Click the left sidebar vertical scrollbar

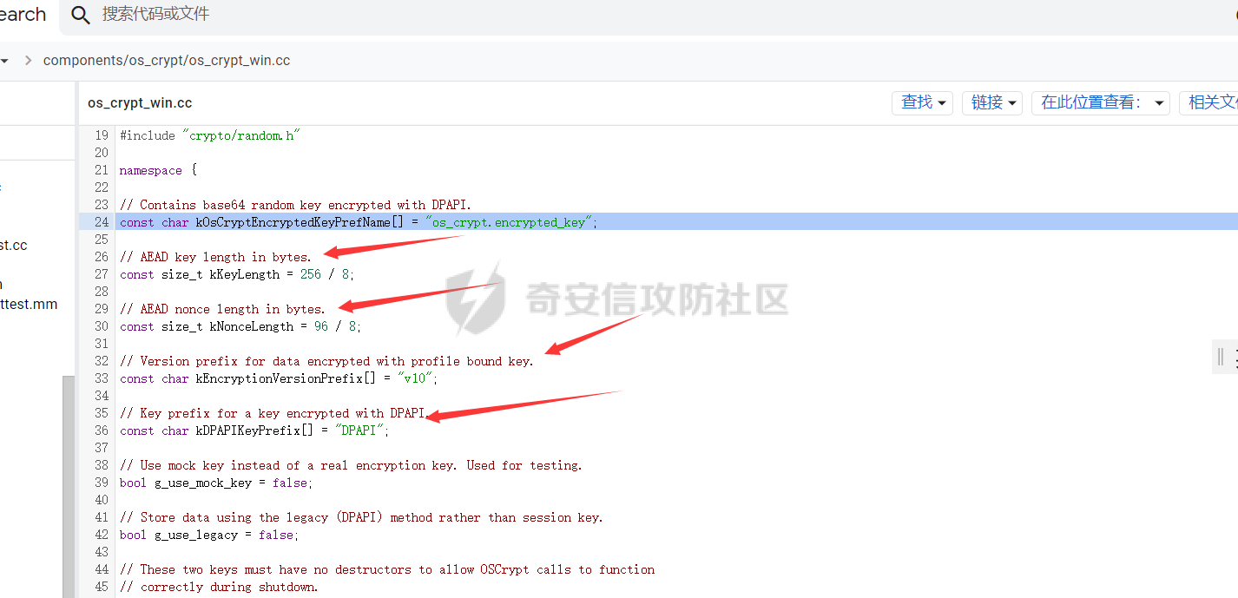pos(69,486)
